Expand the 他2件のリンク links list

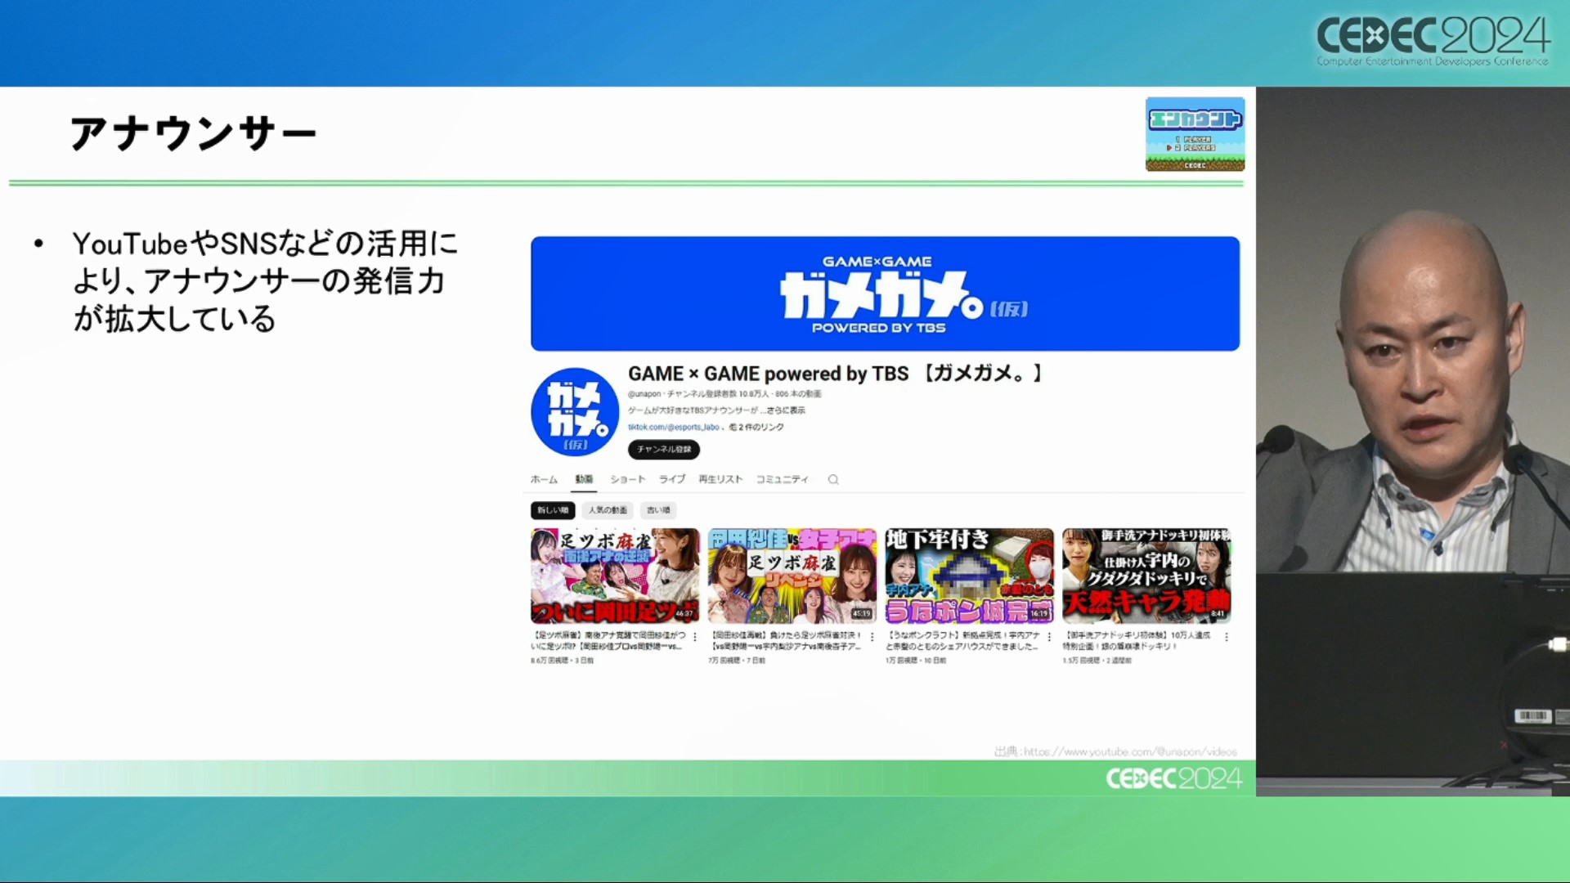point(757,427)
